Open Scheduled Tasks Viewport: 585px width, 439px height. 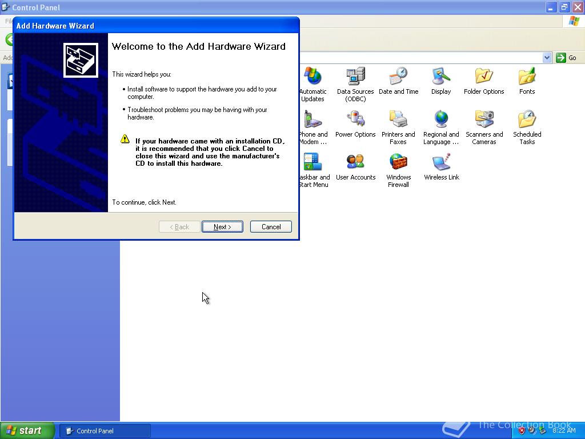coord(526,120)
